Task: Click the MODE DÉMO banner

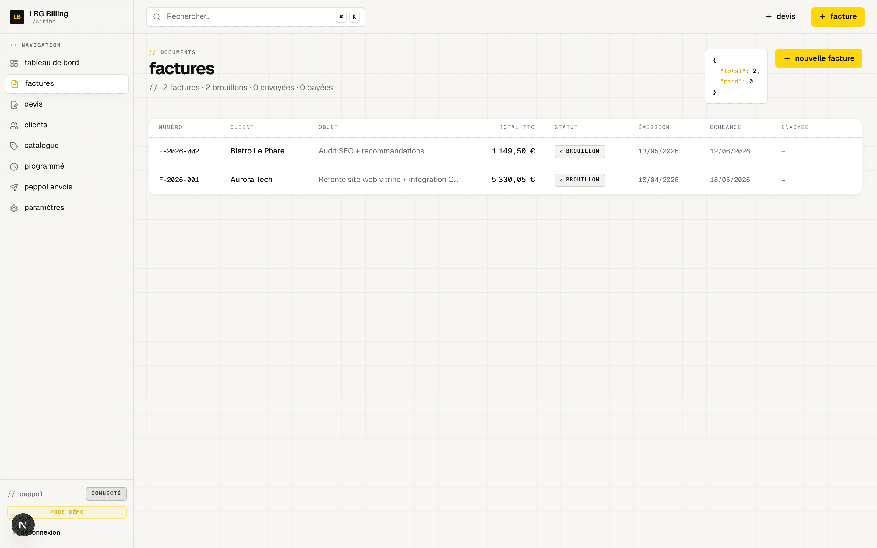Action: point(67,512)
